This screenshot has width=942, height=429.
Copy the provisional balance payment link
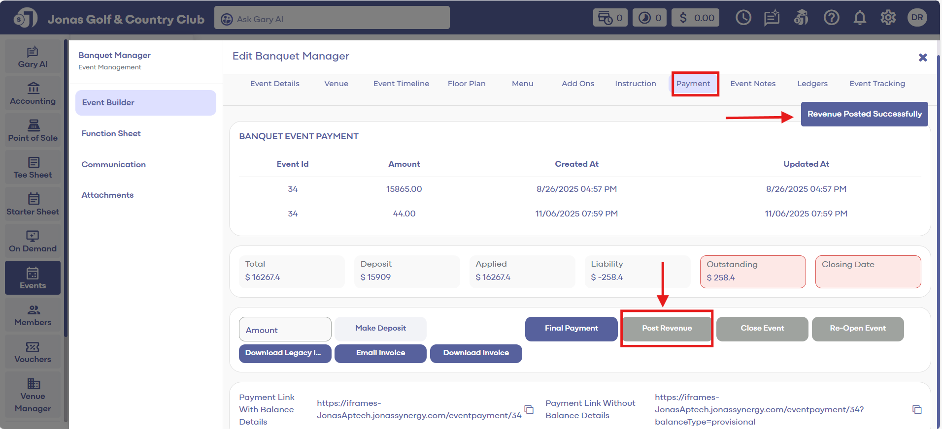(916, 409)
